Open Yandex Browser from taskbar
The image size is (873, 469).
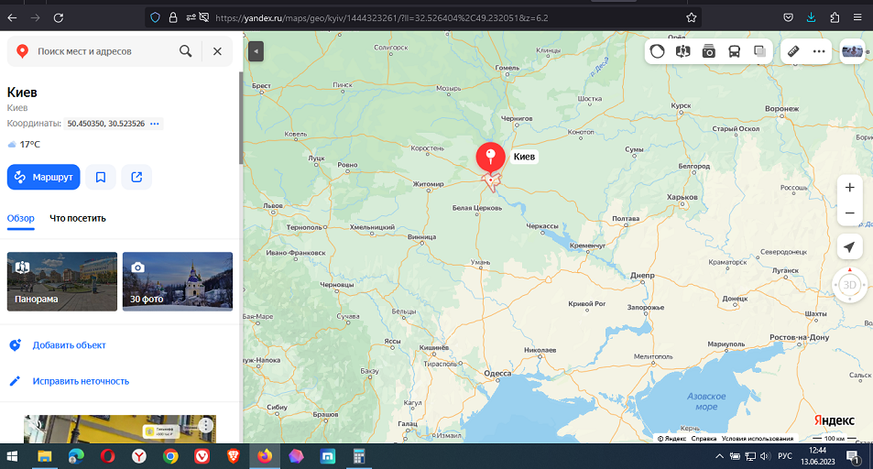point(139,457)
